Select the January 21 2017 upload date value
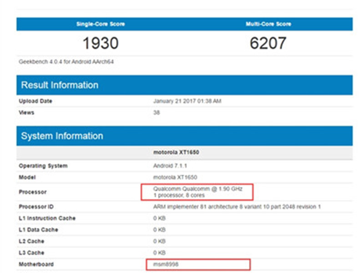364x273 pixels. (x=187, y=101)
